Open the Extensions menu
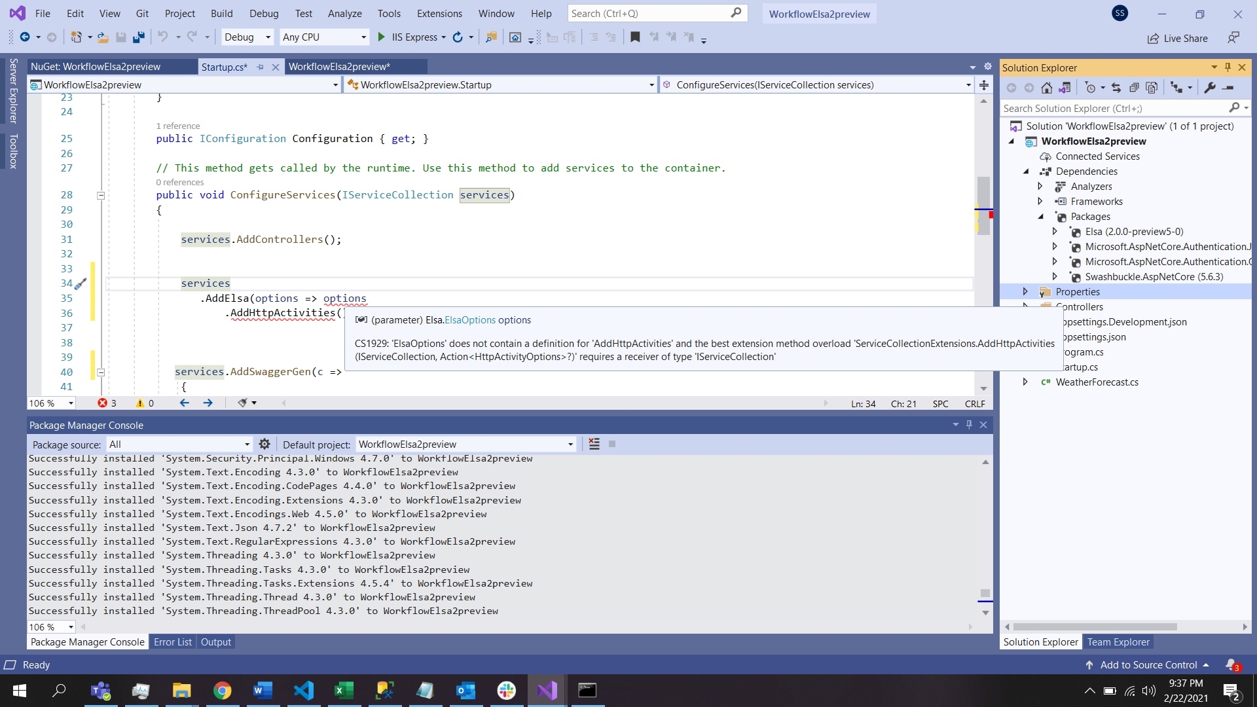1257x707 pixels. (439, 13)
